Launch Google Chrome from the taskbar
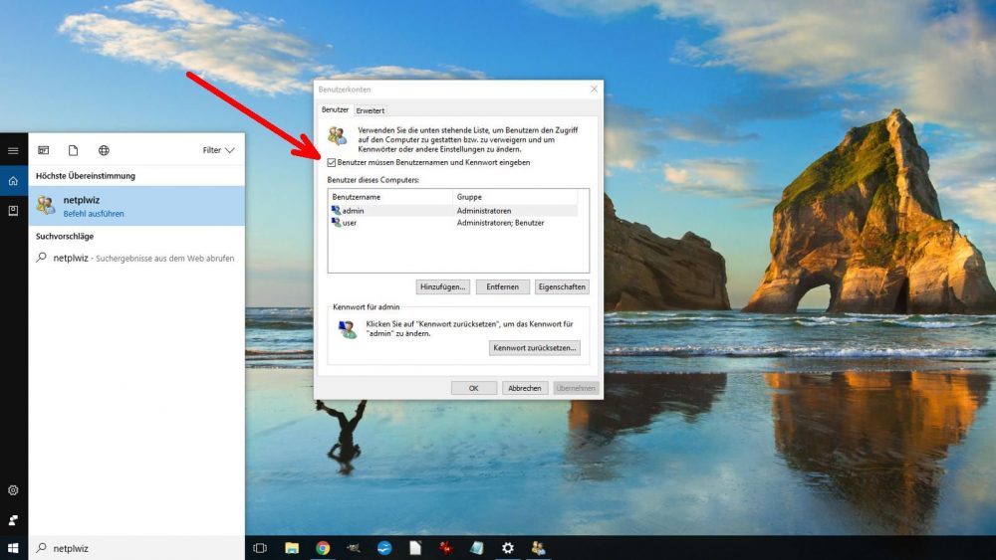This screenshot has width=996, height=560. coord(323,548)
